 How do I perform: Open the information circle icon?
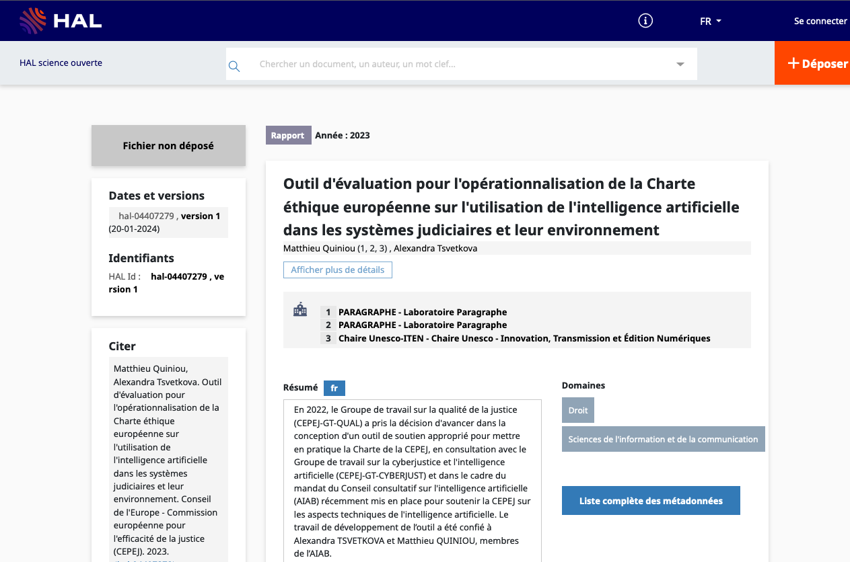645,21
